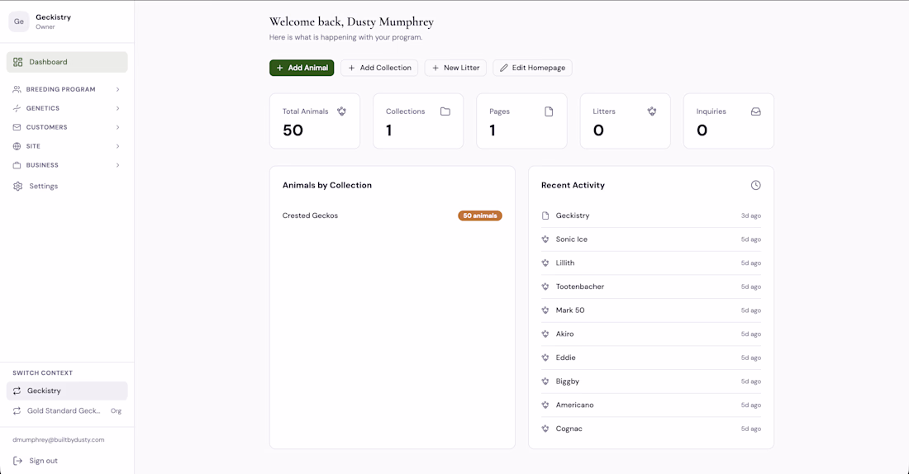Image resolution: width=909 pixels, height=474 pixels.
Task: Open the Total Animals stat card
Action: click(x=315, y=121)
